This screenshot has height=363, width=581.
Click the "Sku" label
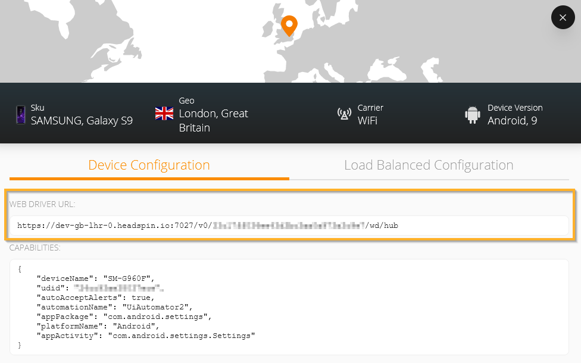coord(38,108)
